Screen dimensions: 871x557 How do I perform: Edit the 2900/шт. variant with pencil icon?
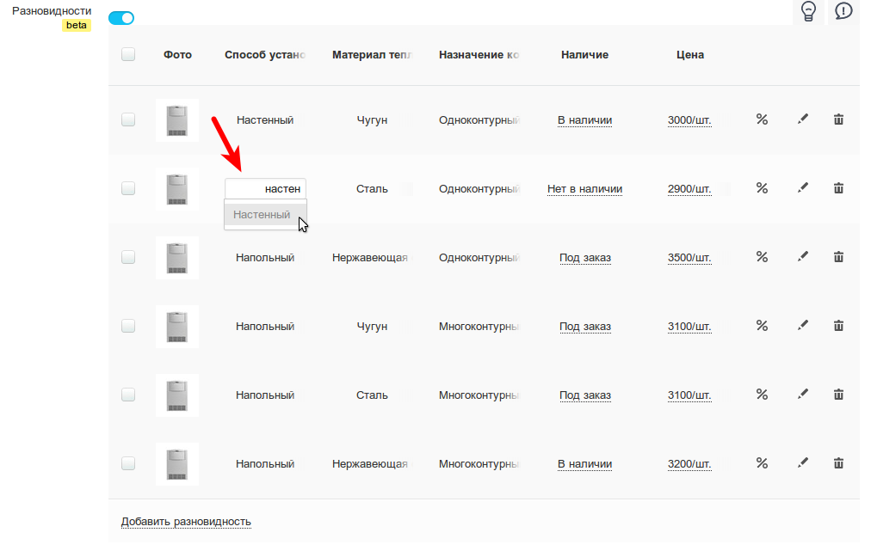coord(803,188)
